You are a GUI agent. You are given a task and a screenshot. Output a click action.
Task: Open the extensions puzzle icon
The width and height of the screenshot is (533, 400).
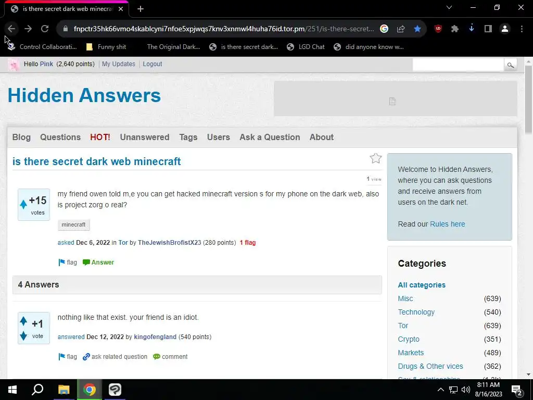(455, 29)
